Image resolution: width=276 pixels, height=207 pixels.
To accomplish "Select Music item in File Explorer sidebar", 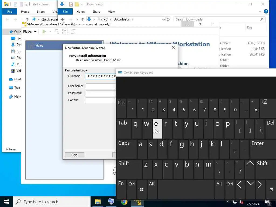I will coord(16,64).
